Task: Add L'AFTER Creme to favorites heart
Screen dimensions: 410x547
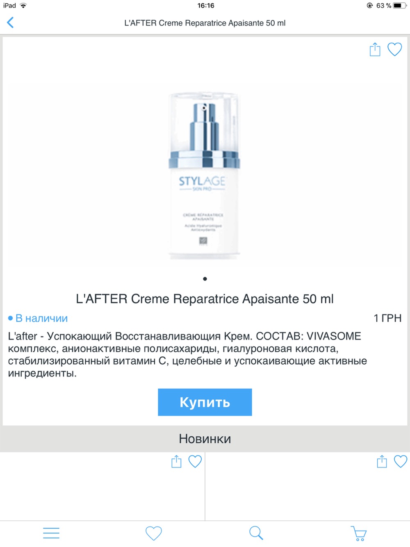Action: [395, 49]
